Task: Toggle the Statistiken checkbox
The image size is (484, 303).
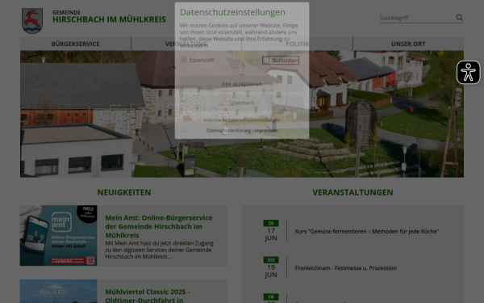Action: tap(266, 60)
